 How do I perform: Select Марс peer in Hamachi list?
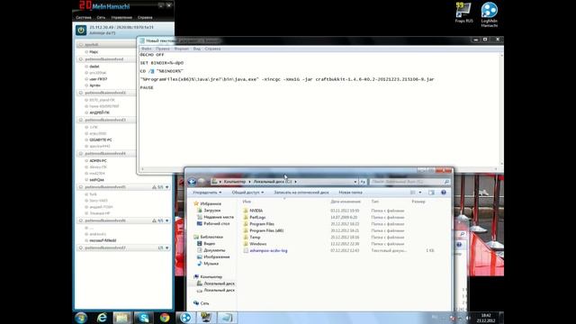click(94, 52)
